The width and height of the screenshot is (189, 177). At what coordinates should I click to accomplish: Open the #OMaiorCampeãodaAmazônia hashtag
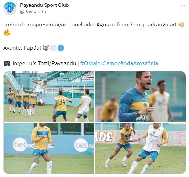[119, 63]
